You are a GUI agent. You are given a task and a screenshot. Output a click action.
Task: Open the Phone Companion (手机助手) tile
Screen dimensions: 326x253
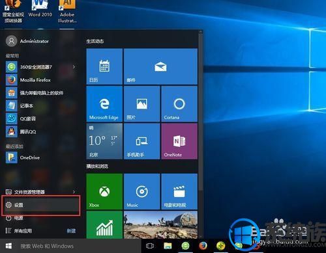142,141
